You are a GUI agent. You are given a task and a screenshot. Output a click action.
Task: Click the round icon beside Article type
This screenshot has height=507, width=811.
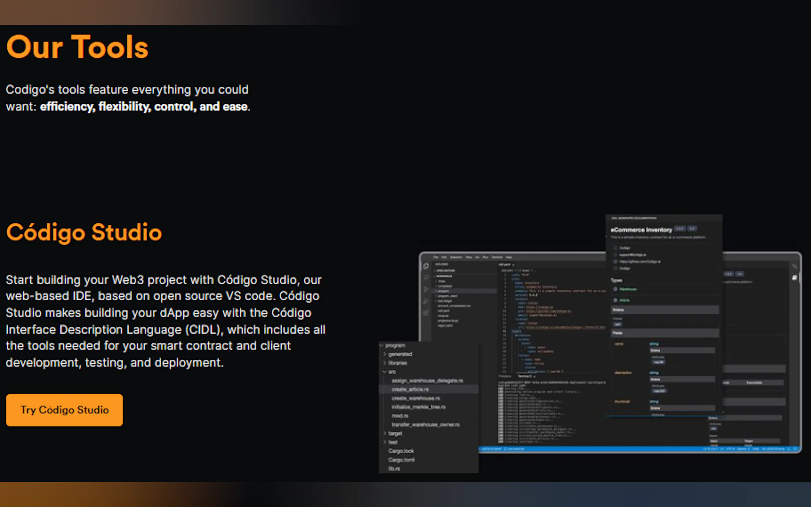616,300
